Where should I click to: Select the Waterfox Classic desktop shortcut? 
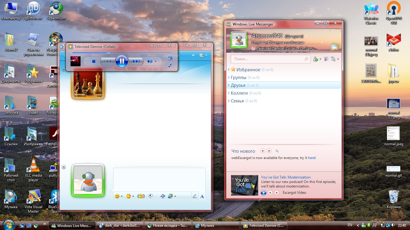point(371,13)
